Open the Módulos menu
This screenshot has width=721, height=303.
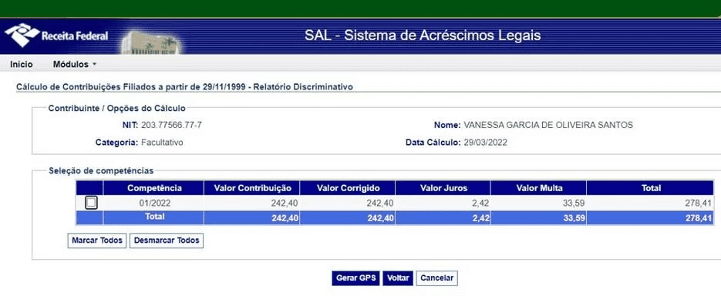pyautogui.click(x=71, y=64)
